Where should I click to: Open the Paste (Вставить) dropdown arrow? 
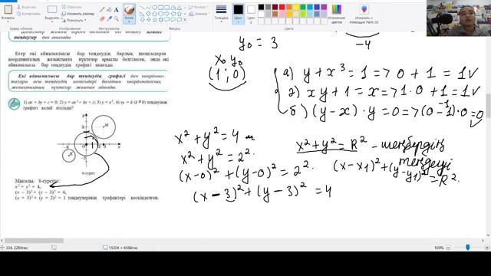[x=8, y=21]
